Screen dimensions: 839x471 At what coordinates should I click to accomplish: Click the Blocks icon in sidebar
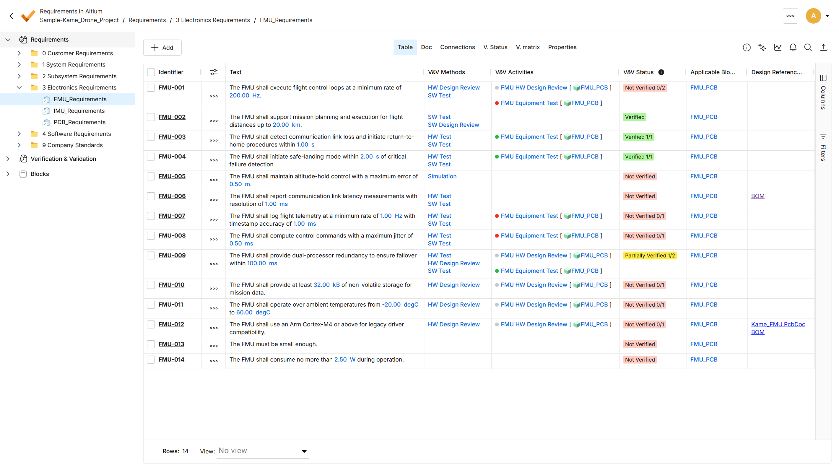[x=23, y=174]
